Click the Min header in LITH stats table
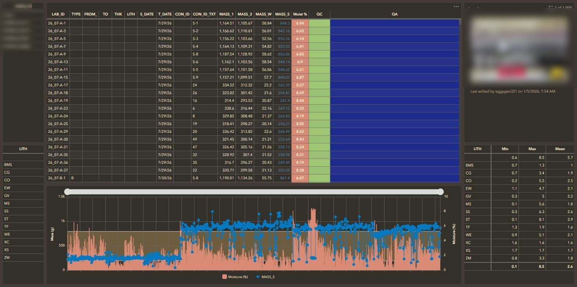Viewport: 577px width, 287px height. coord(505,149)
